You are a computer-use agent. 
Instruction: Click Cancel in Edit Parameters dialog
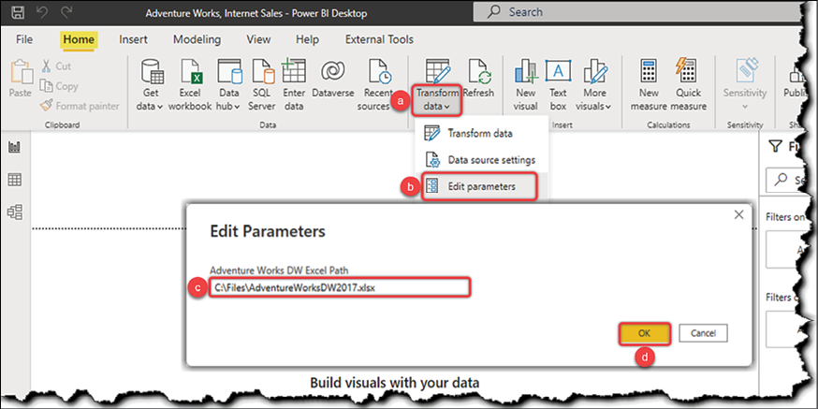[703, 333]
